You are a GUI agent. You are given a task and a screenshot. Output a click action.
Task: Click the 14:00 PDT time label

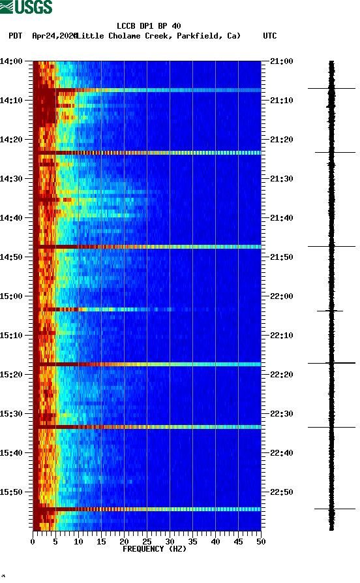(x=11, y=61)
